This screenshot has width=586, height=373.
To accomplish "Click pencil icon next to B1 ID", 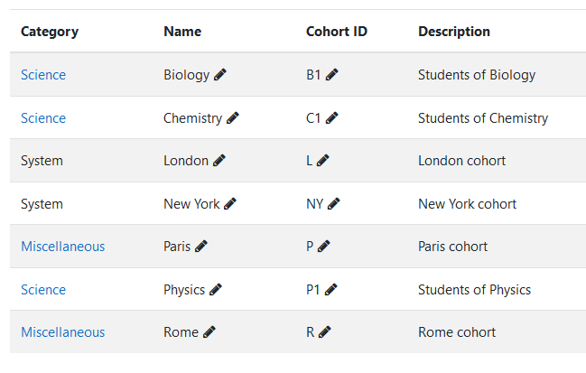I will [332, 75].
